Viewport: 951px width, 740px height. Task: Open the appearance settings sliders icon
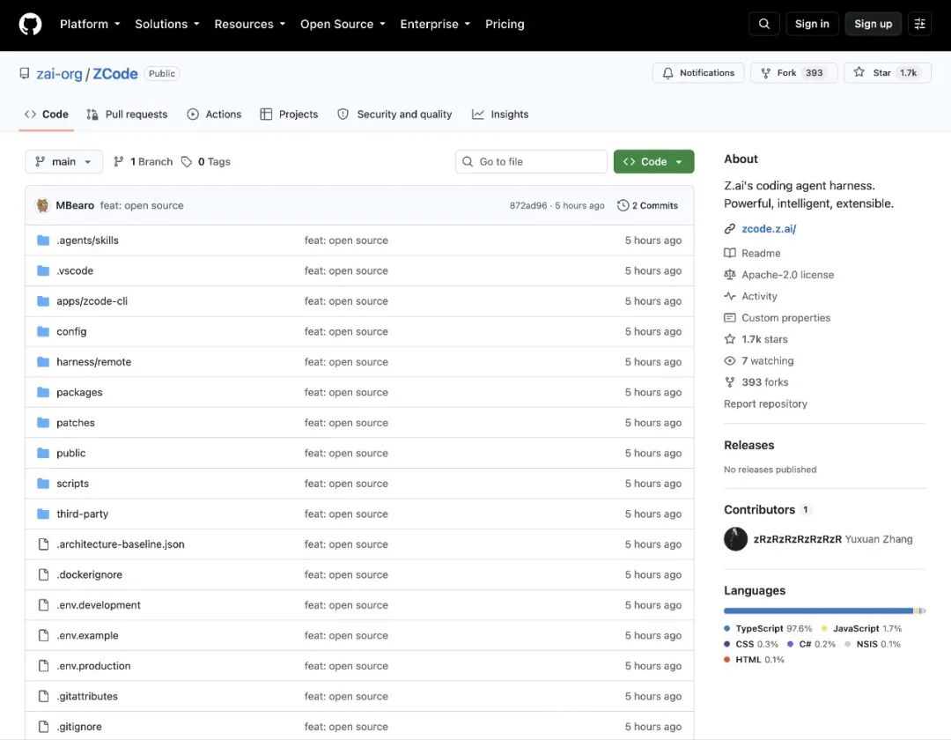919,24
